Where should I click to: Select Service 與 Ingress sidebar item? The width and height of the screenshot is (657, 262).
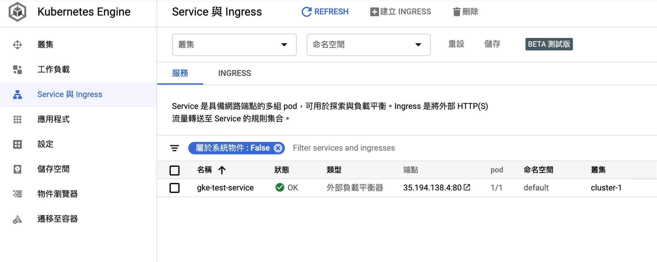(x=78, y=94)
